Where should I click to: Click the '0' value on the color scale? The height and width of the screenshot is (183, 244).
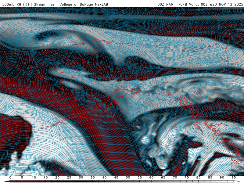[x=10, y=178]
